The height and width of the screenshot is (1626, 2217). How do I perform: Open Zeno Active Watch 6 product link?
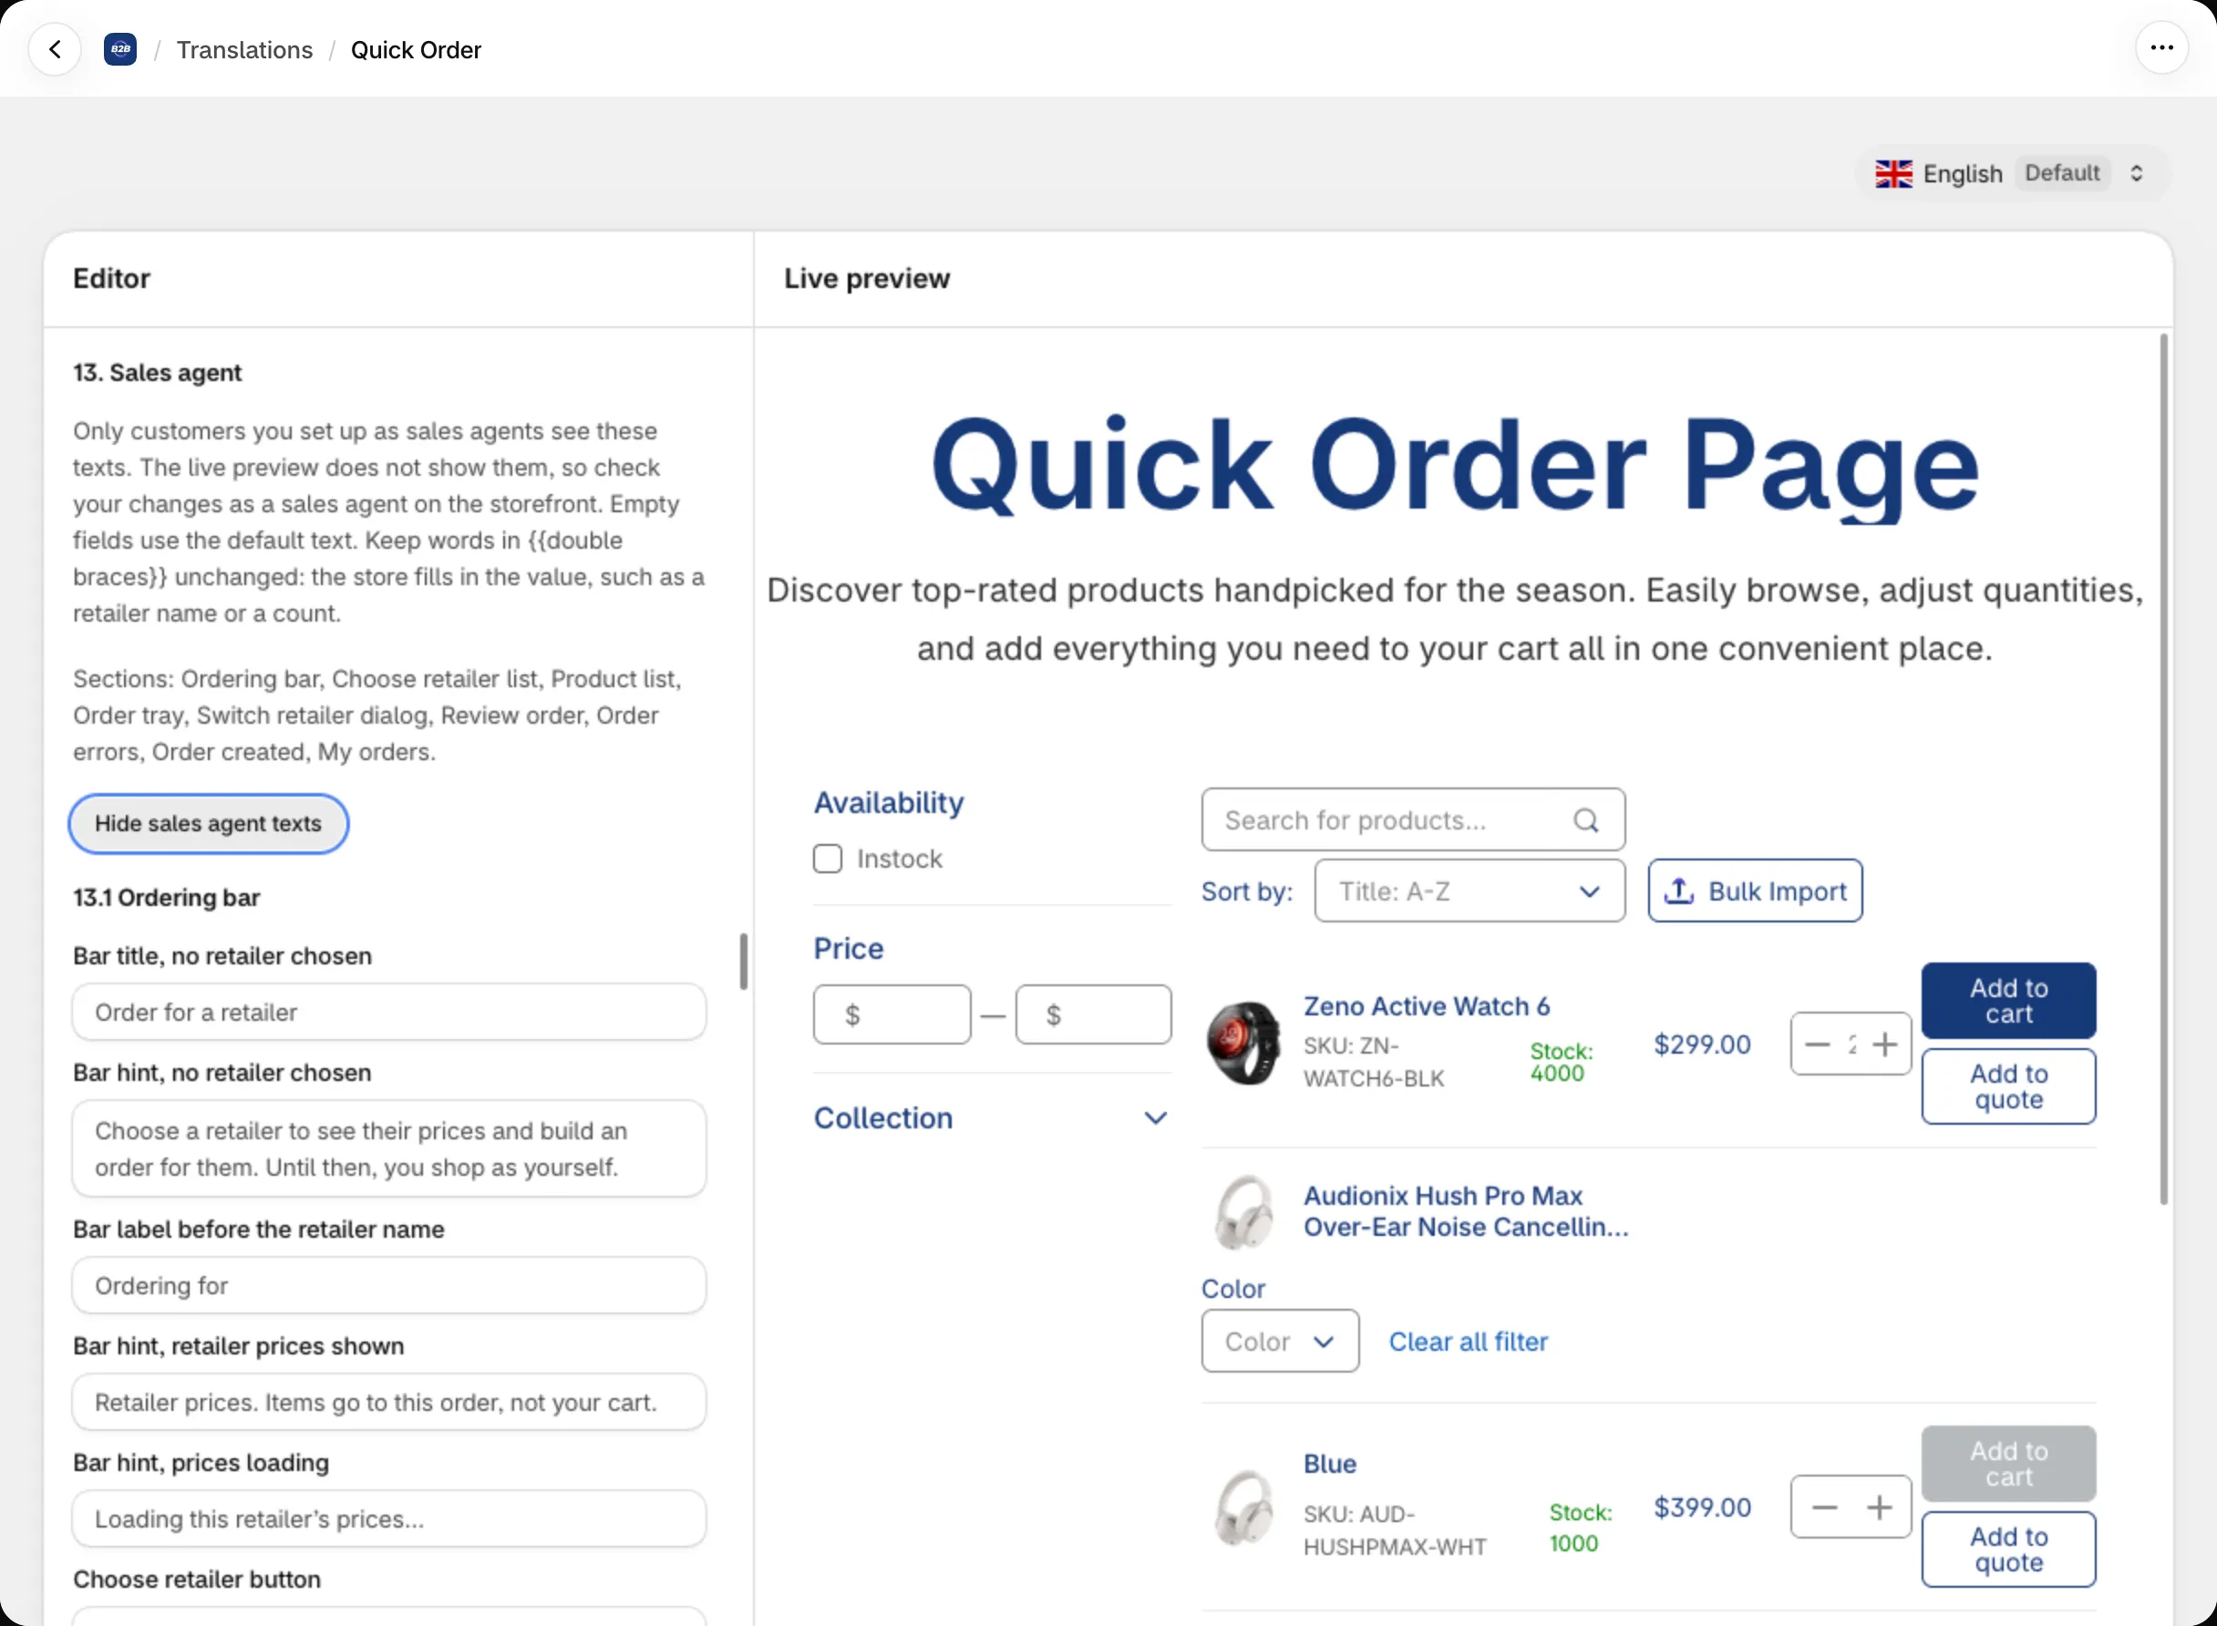click(x=1427, y=1006)
